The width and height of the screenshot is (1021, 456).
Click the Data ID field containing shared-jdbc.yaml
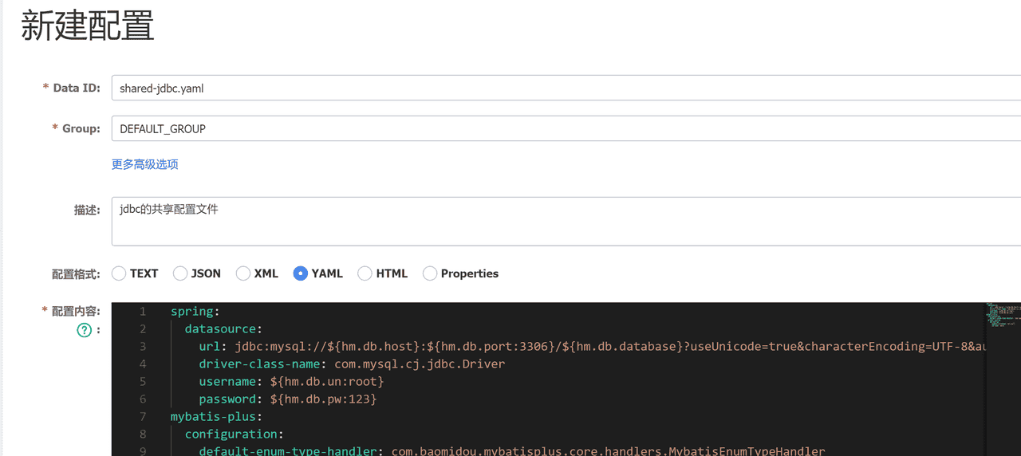tap(558, 88)
